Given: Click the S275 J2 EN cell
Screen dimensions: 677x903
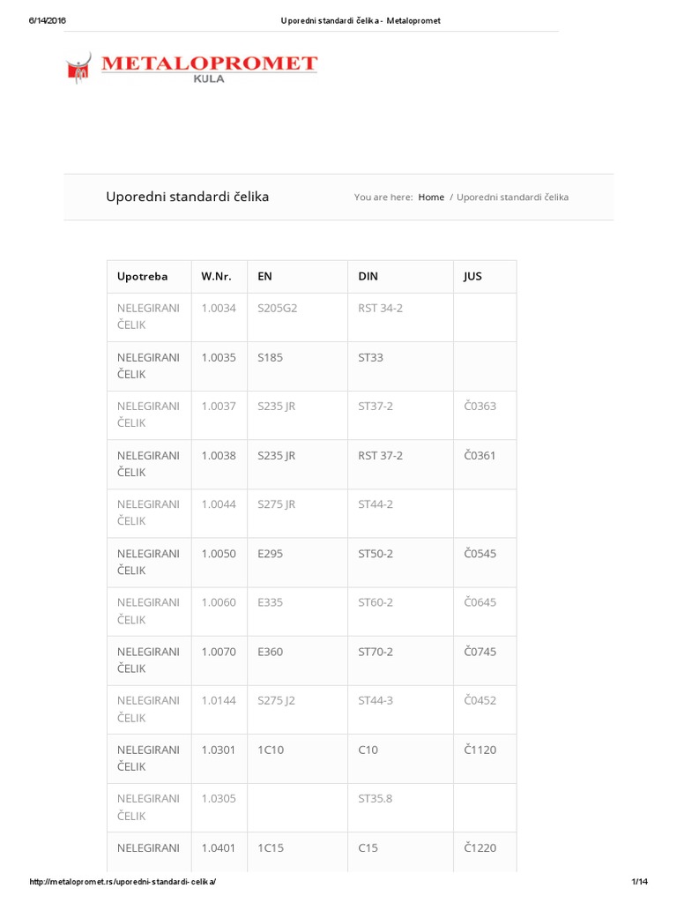Looking at the screenshot, I should [276, 701].
